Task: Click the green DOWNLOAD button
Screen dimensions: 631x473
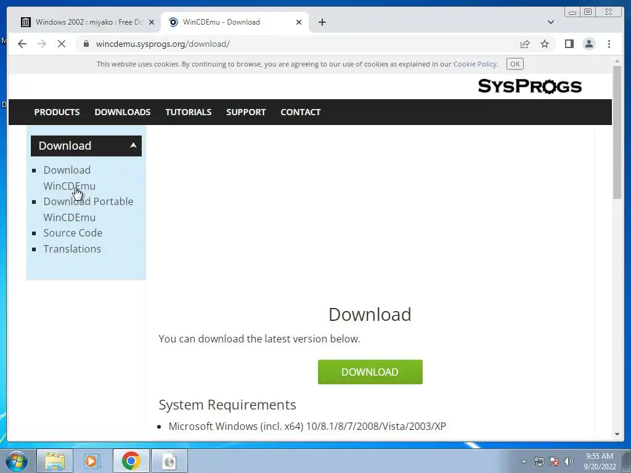Action: [x=370, y=372]
